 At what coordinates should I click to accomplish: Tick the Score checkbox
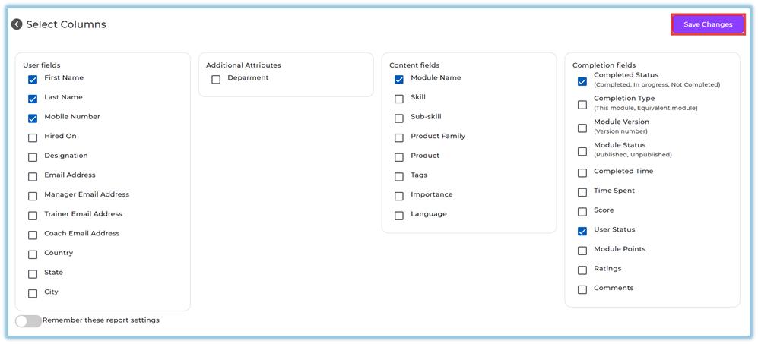[582, 211]
